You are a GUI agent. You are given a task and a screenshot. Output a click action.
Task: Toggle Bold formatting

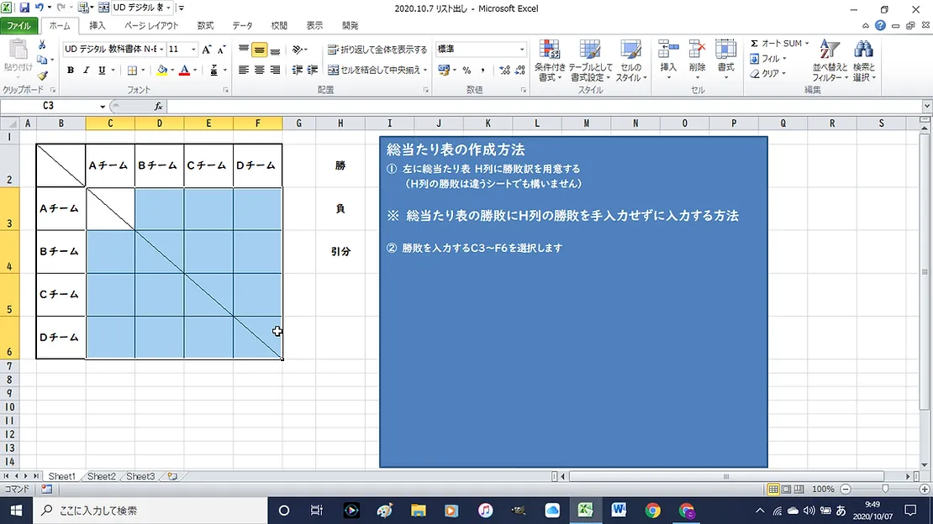click(71, 71)
